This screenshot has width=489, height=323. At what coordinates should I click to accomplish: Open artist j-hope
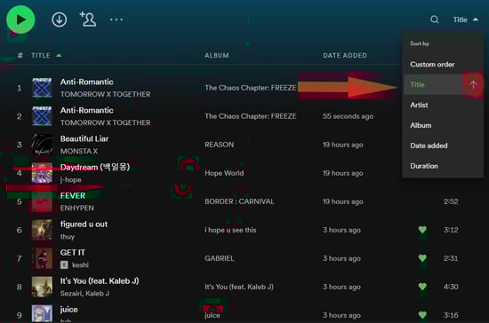71,180
